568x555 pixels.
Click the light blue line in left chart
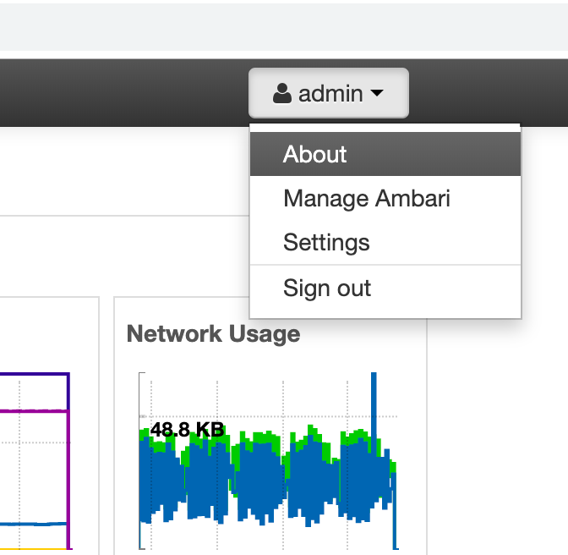34,525
